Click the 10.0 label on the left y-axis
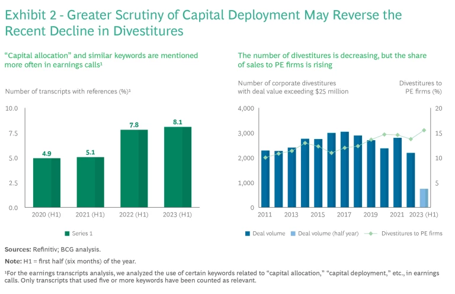This screenshot has width=455, height=294. pos(12,108)
